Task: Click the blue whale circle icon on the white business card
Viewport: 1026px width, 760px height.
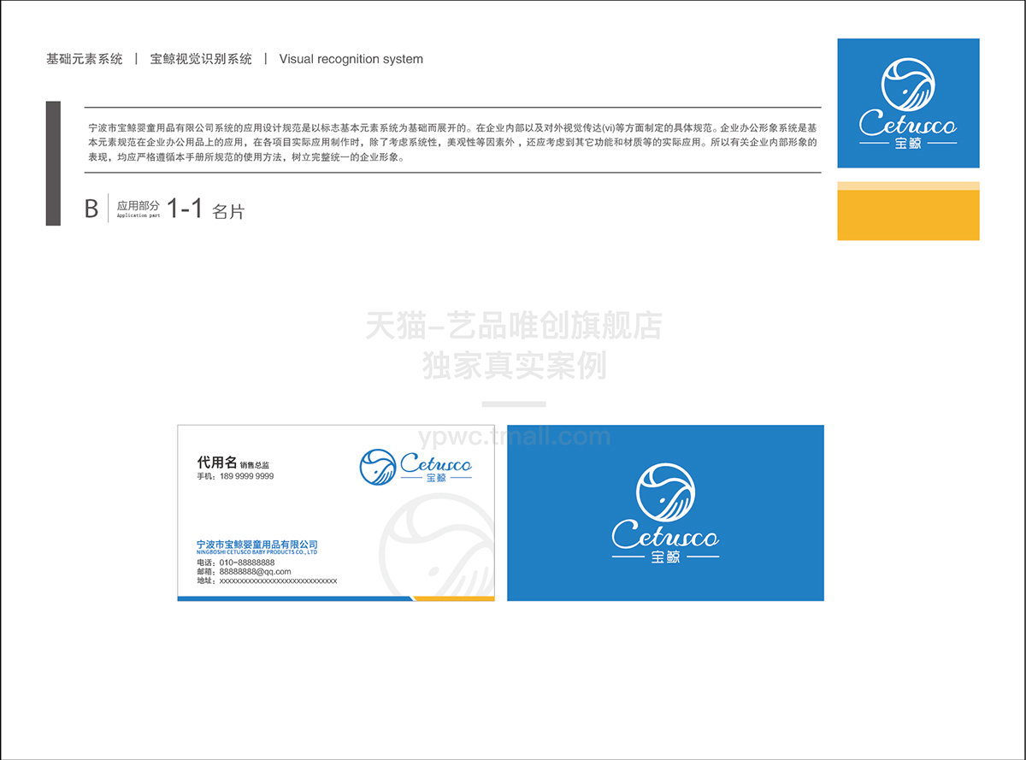Action: (x=377, y=467)
